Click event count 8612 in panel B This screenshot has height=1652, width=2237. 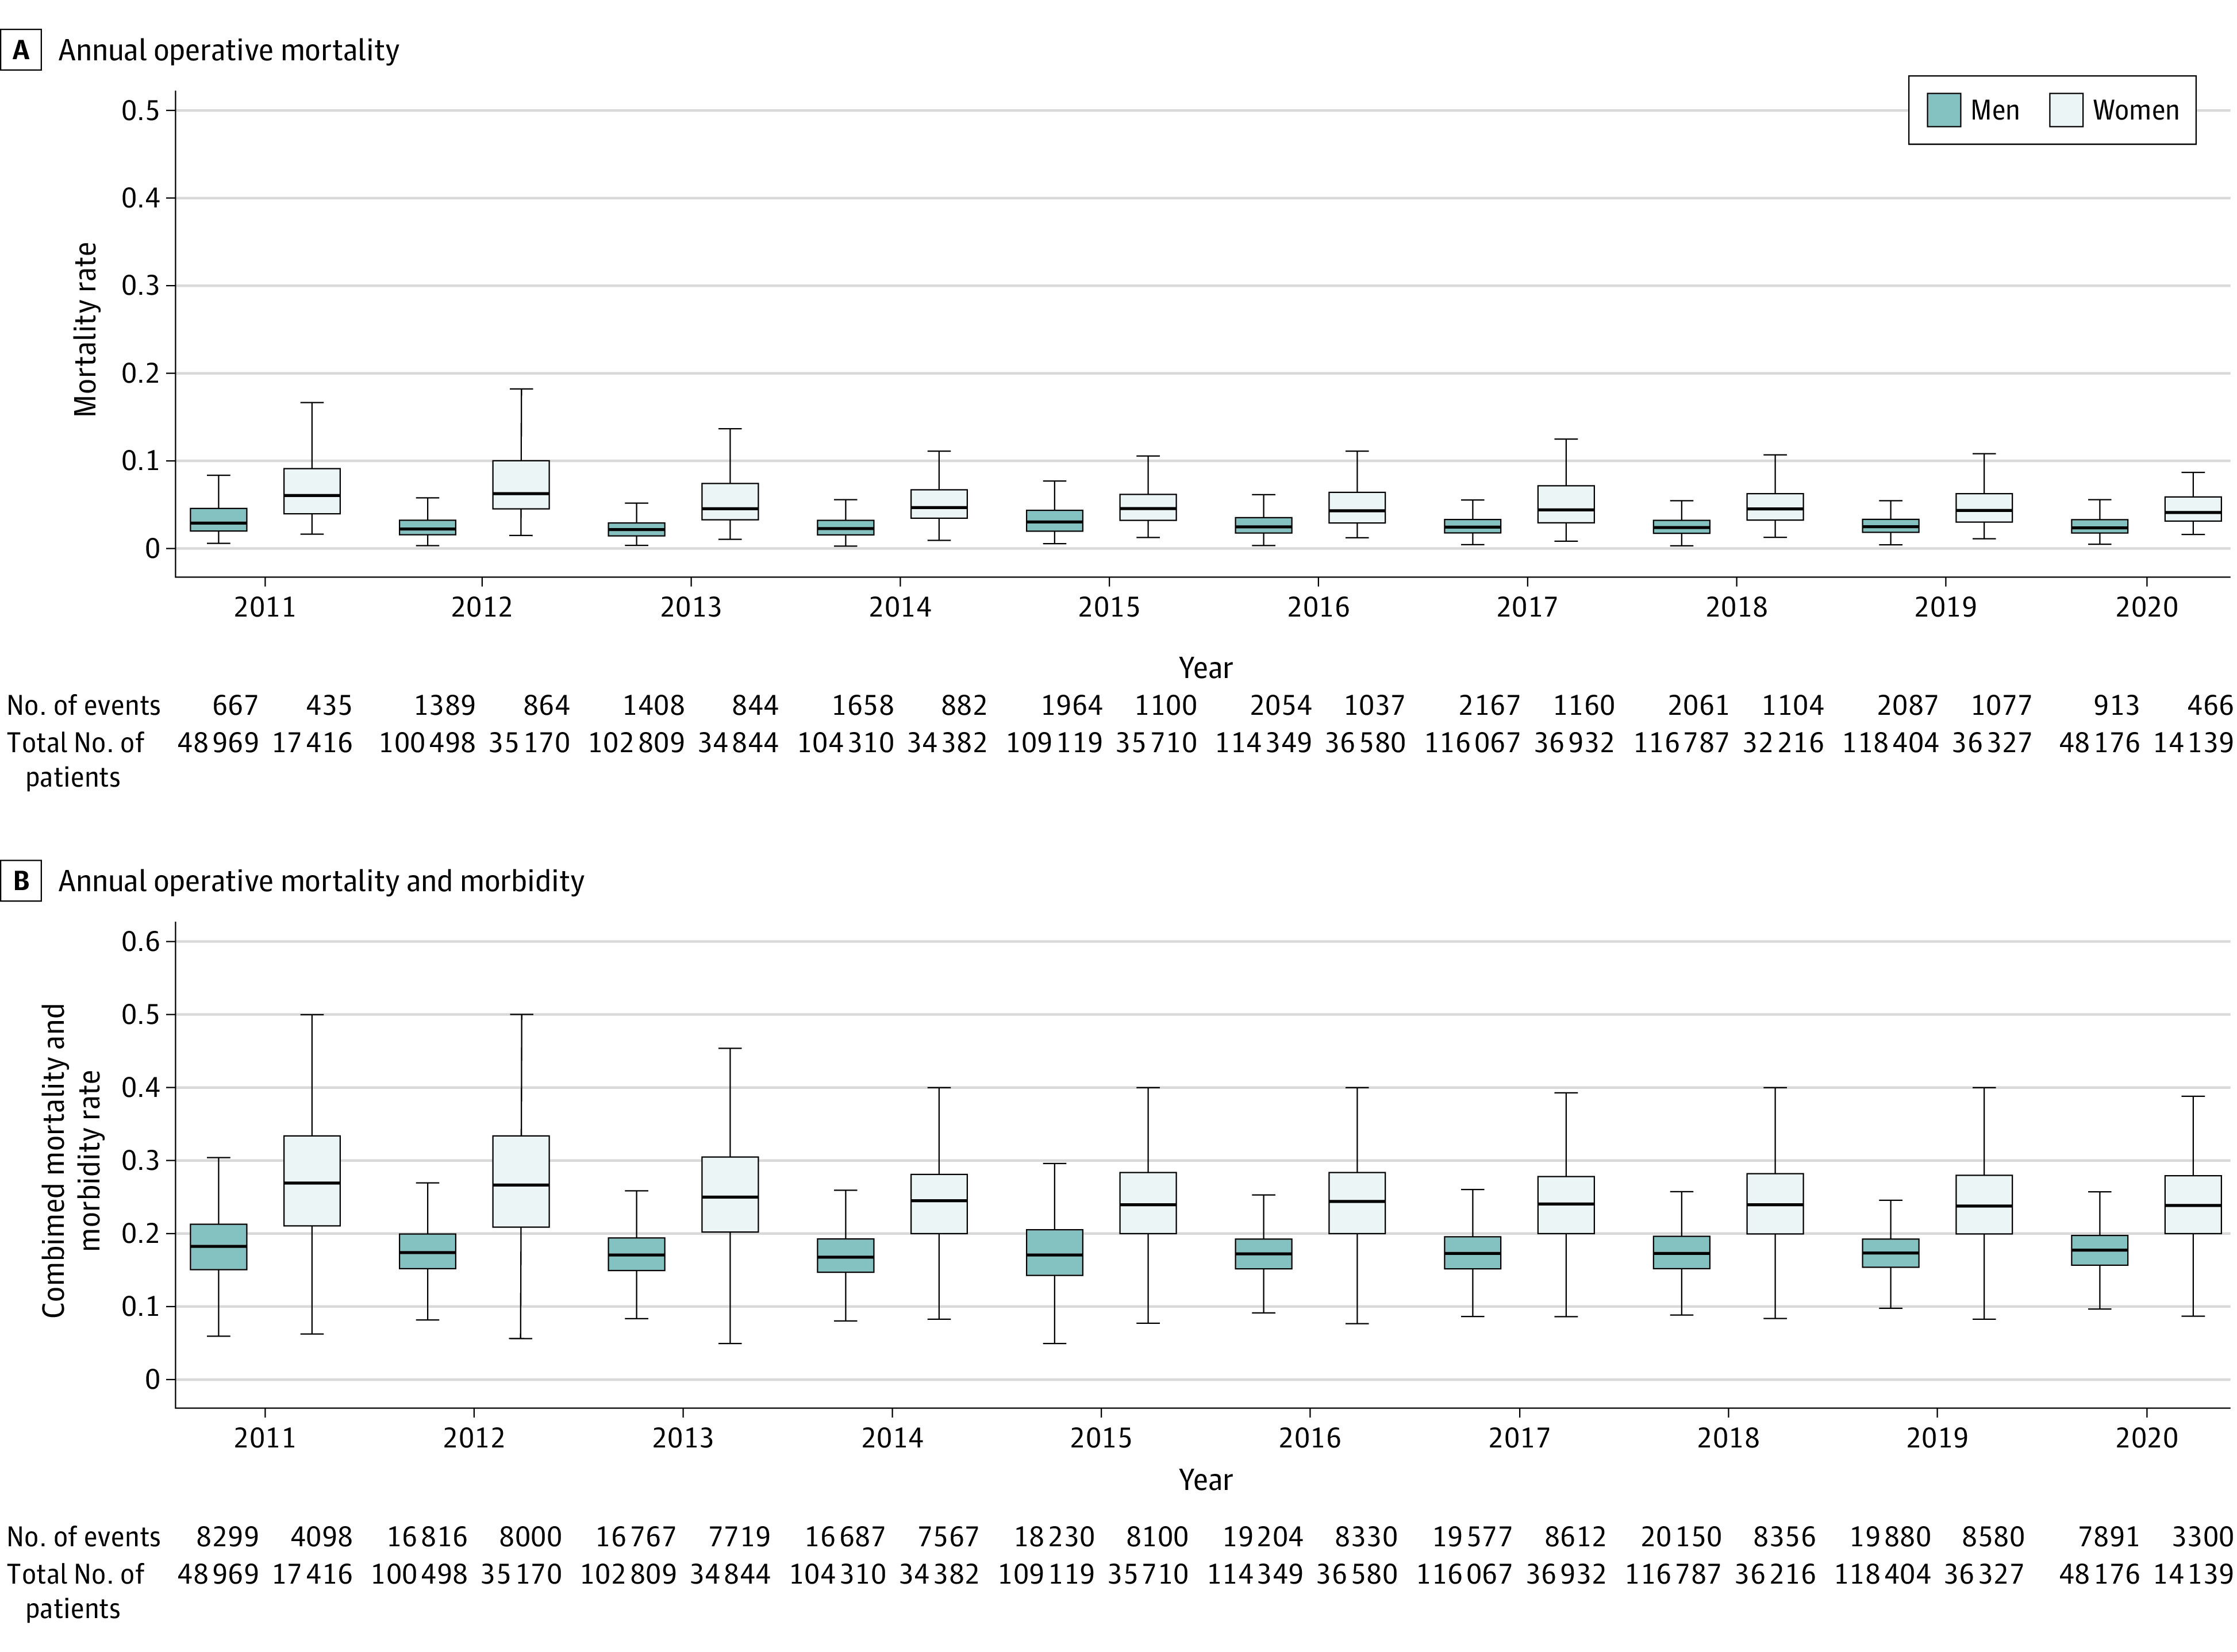[1575, 1537]
